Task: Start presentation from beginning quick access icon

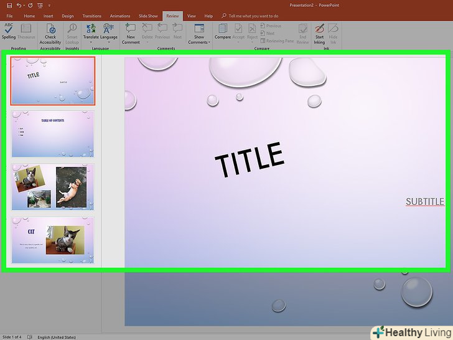Action: 40,5
